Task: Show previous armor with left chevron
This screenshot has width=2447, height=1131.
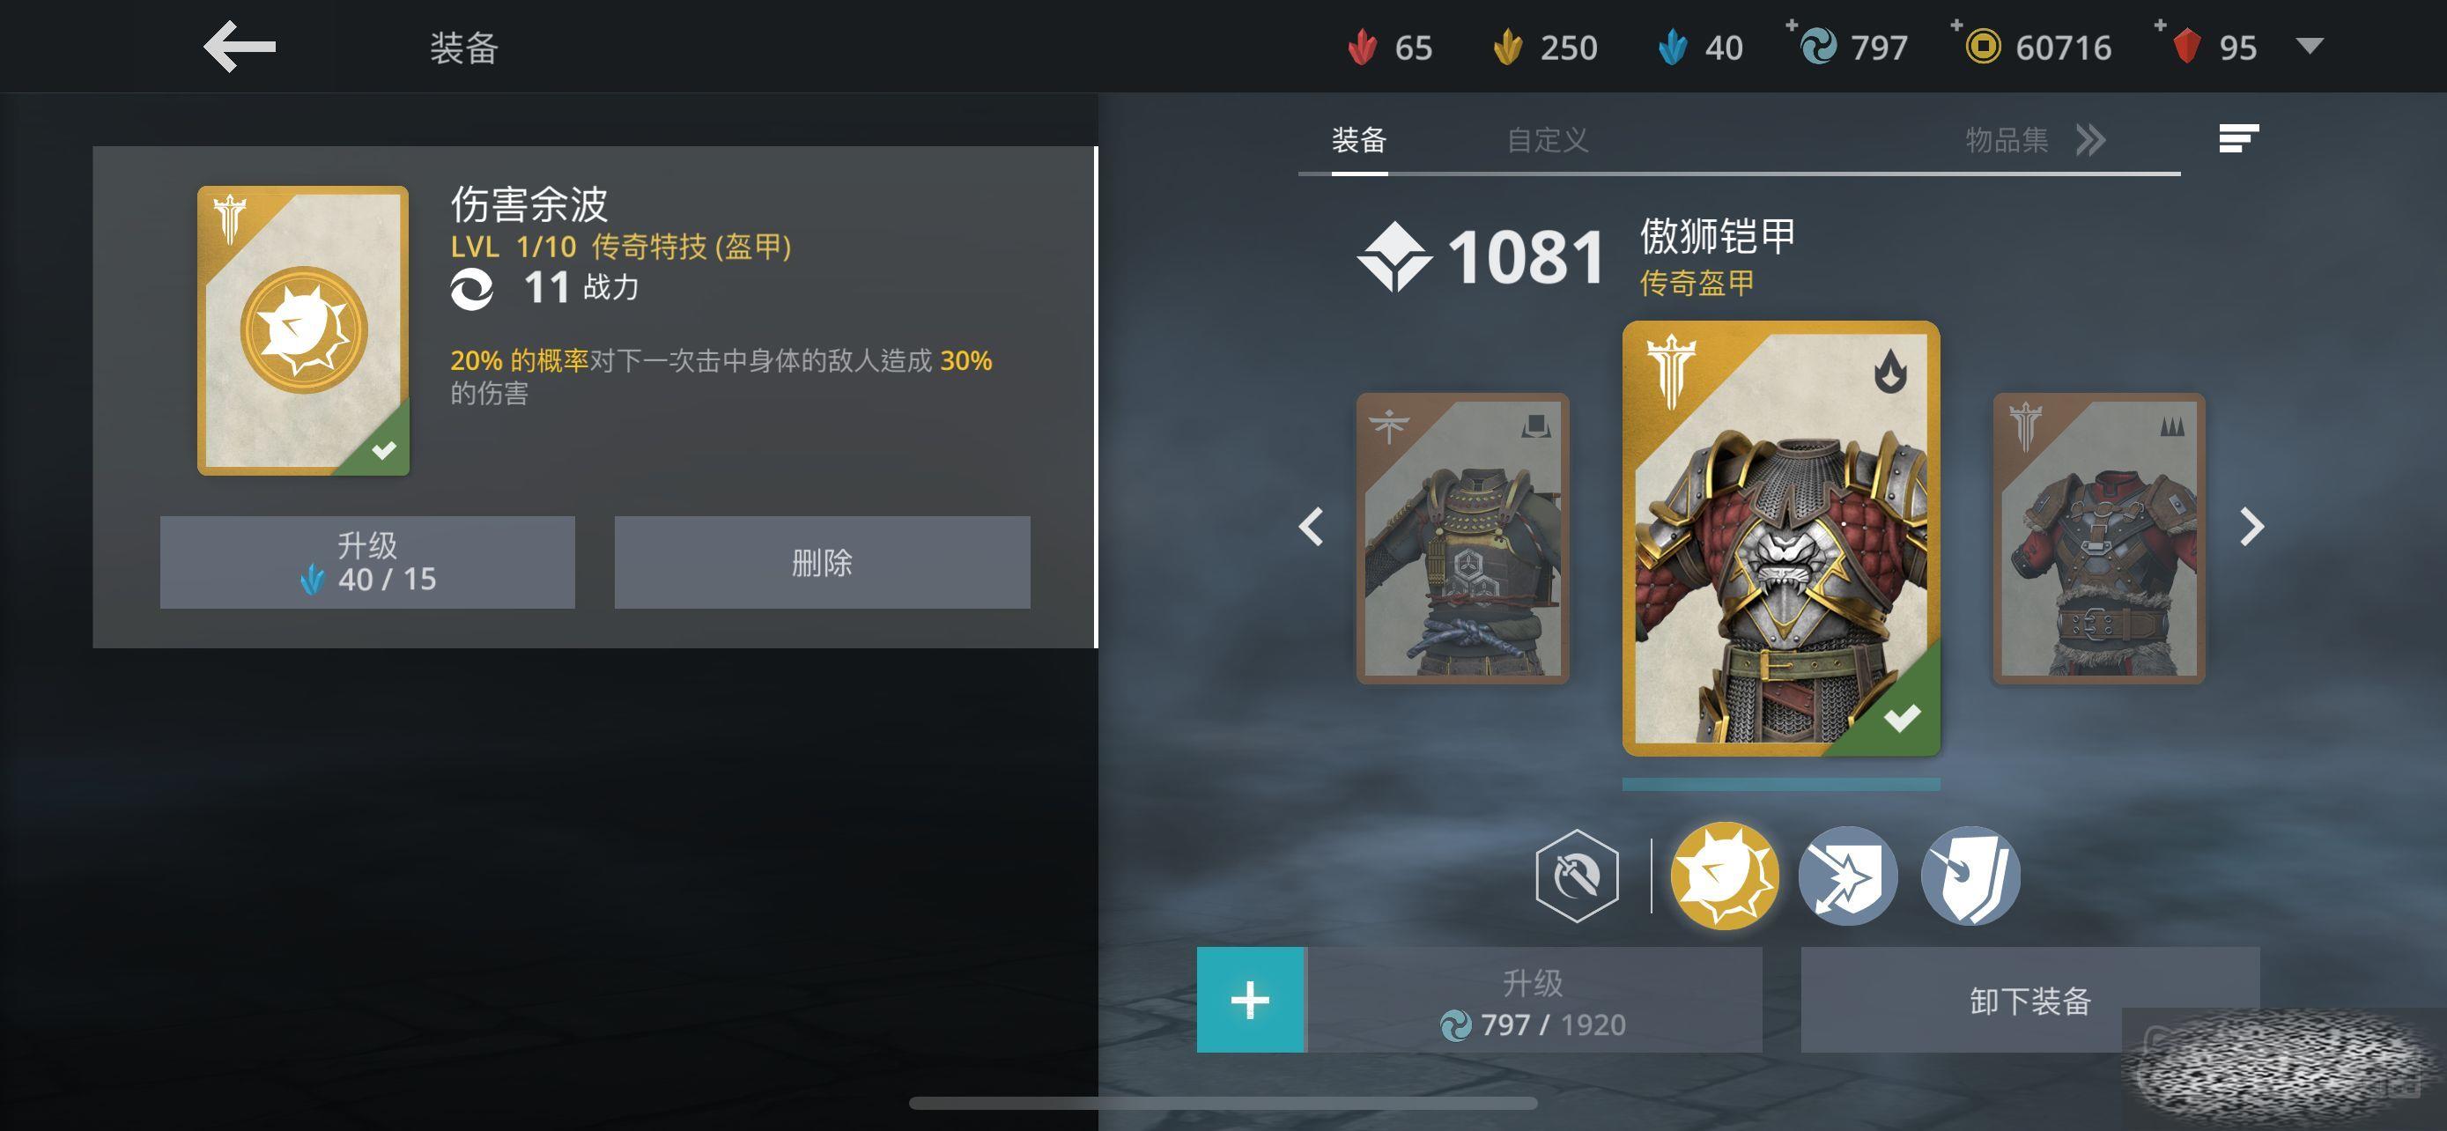Action: (1311, 526)
